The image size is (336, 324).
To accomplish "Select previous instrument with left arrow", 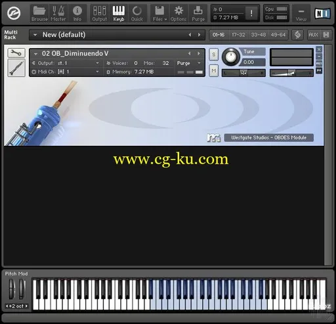I will 190,53.
